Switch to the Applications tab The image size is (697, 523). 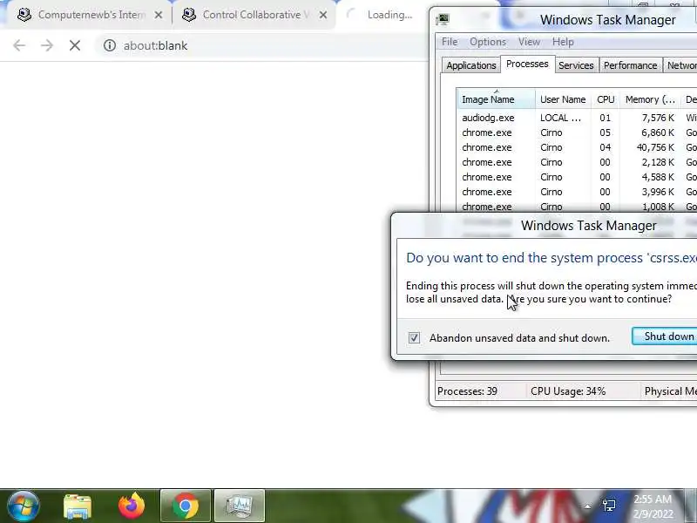click(471, 65)
